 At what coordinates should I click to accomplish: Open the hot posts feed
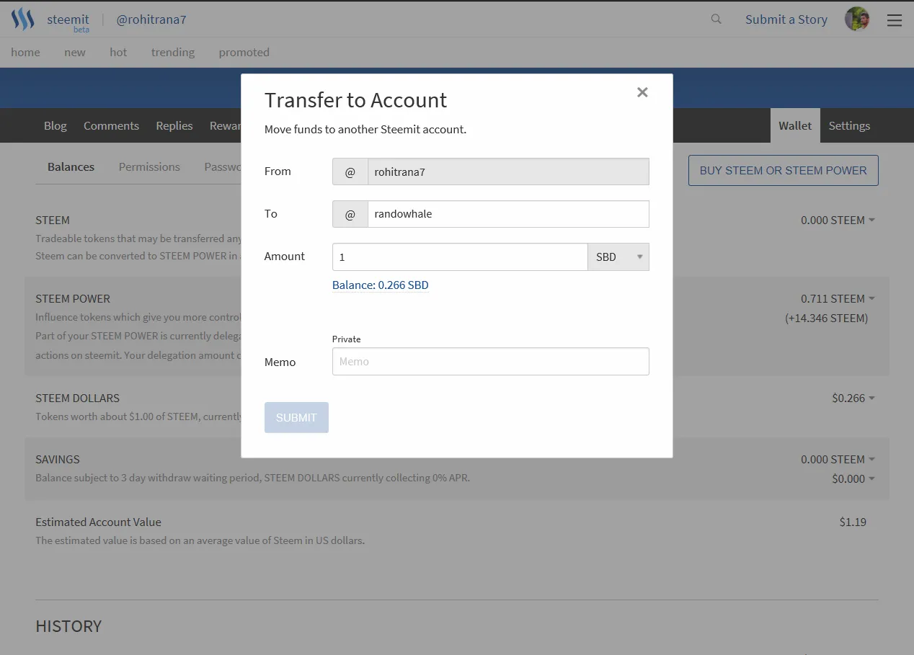pyautogui.click(x=118, y=53)
